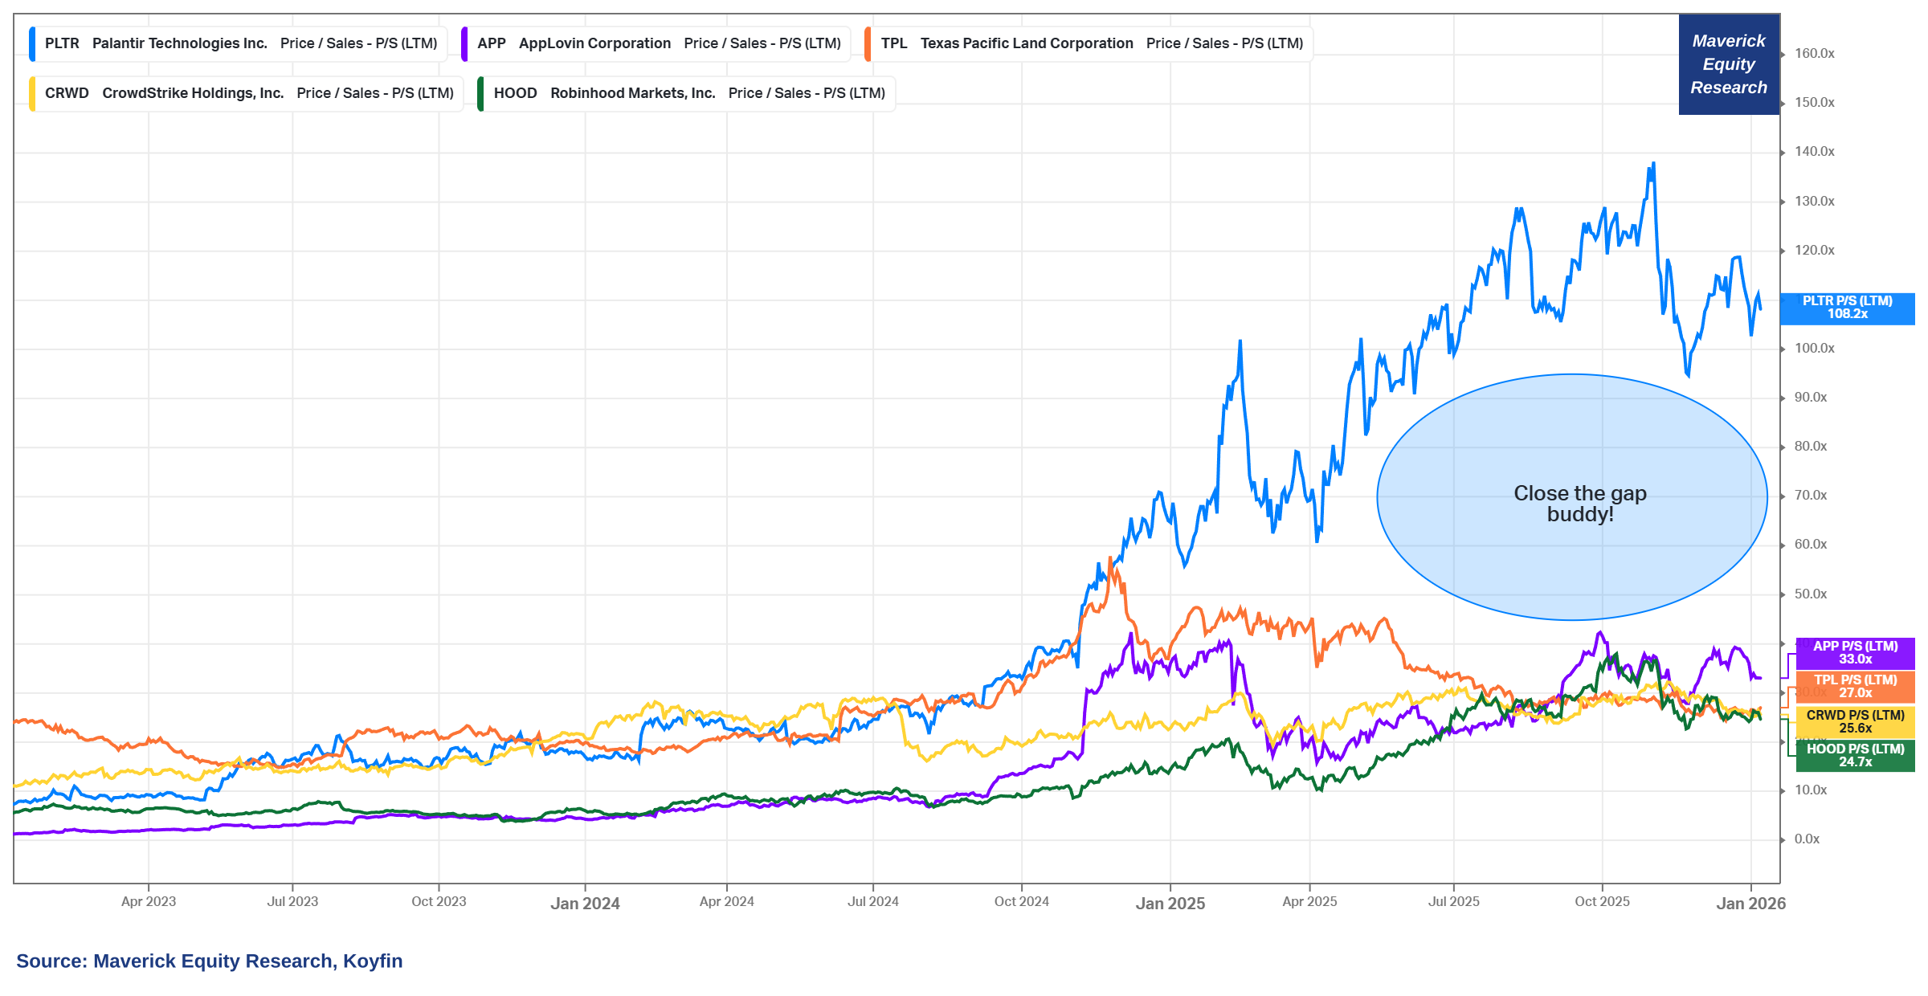Click the TPL P/S 27.0x value tag
The width and height of the screenshot is (1928, 996).
(1855, 687)
